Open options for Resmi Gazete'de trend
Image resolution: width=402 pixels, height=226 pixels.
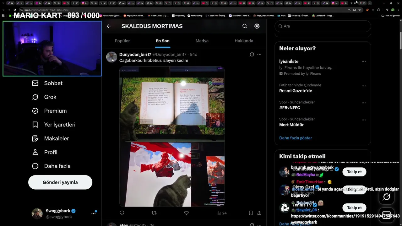(x=363, y=86)
